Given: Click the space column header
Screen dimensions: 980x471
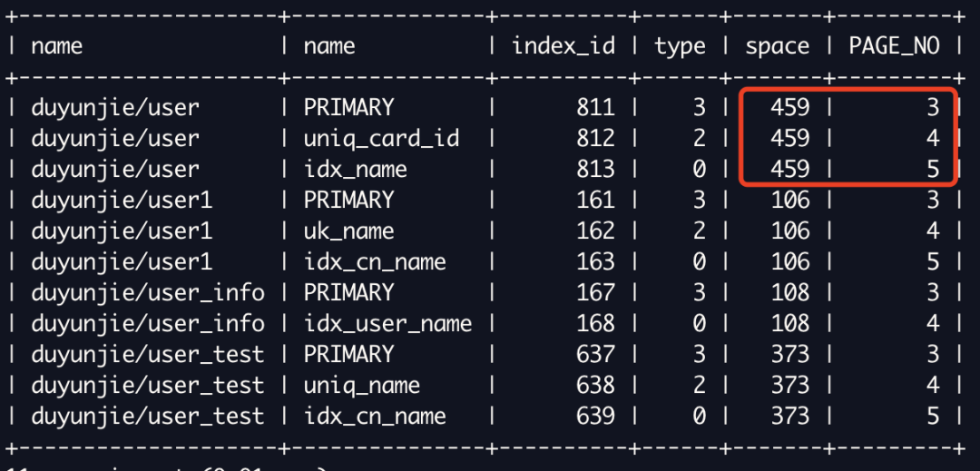Looking at the screenshot, I should [777, 46].
